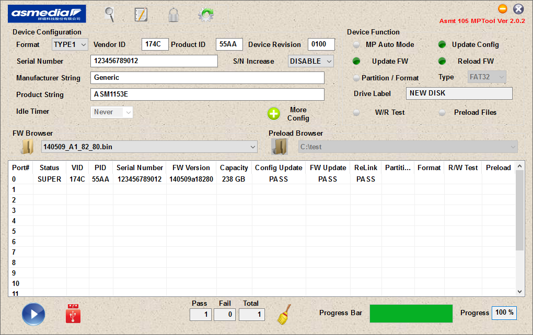Select the 238 GB capacity cell
The height and width of the screenshot is (335, 533).
tap(234, 179)
